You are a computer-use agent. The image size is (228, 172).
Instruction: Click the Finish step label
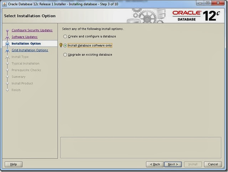click(16, 90)
